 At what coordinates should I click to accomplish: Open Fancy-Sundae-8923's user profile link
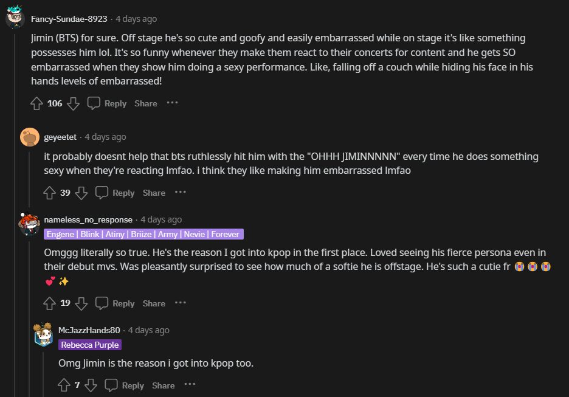pos(69,19)
